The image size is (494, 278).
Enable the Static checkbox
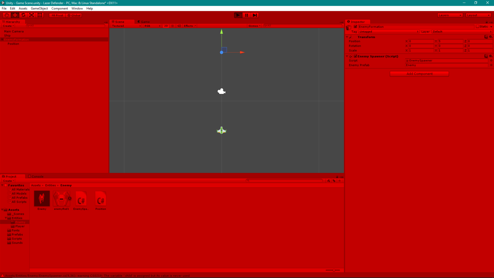pos(478,27)
